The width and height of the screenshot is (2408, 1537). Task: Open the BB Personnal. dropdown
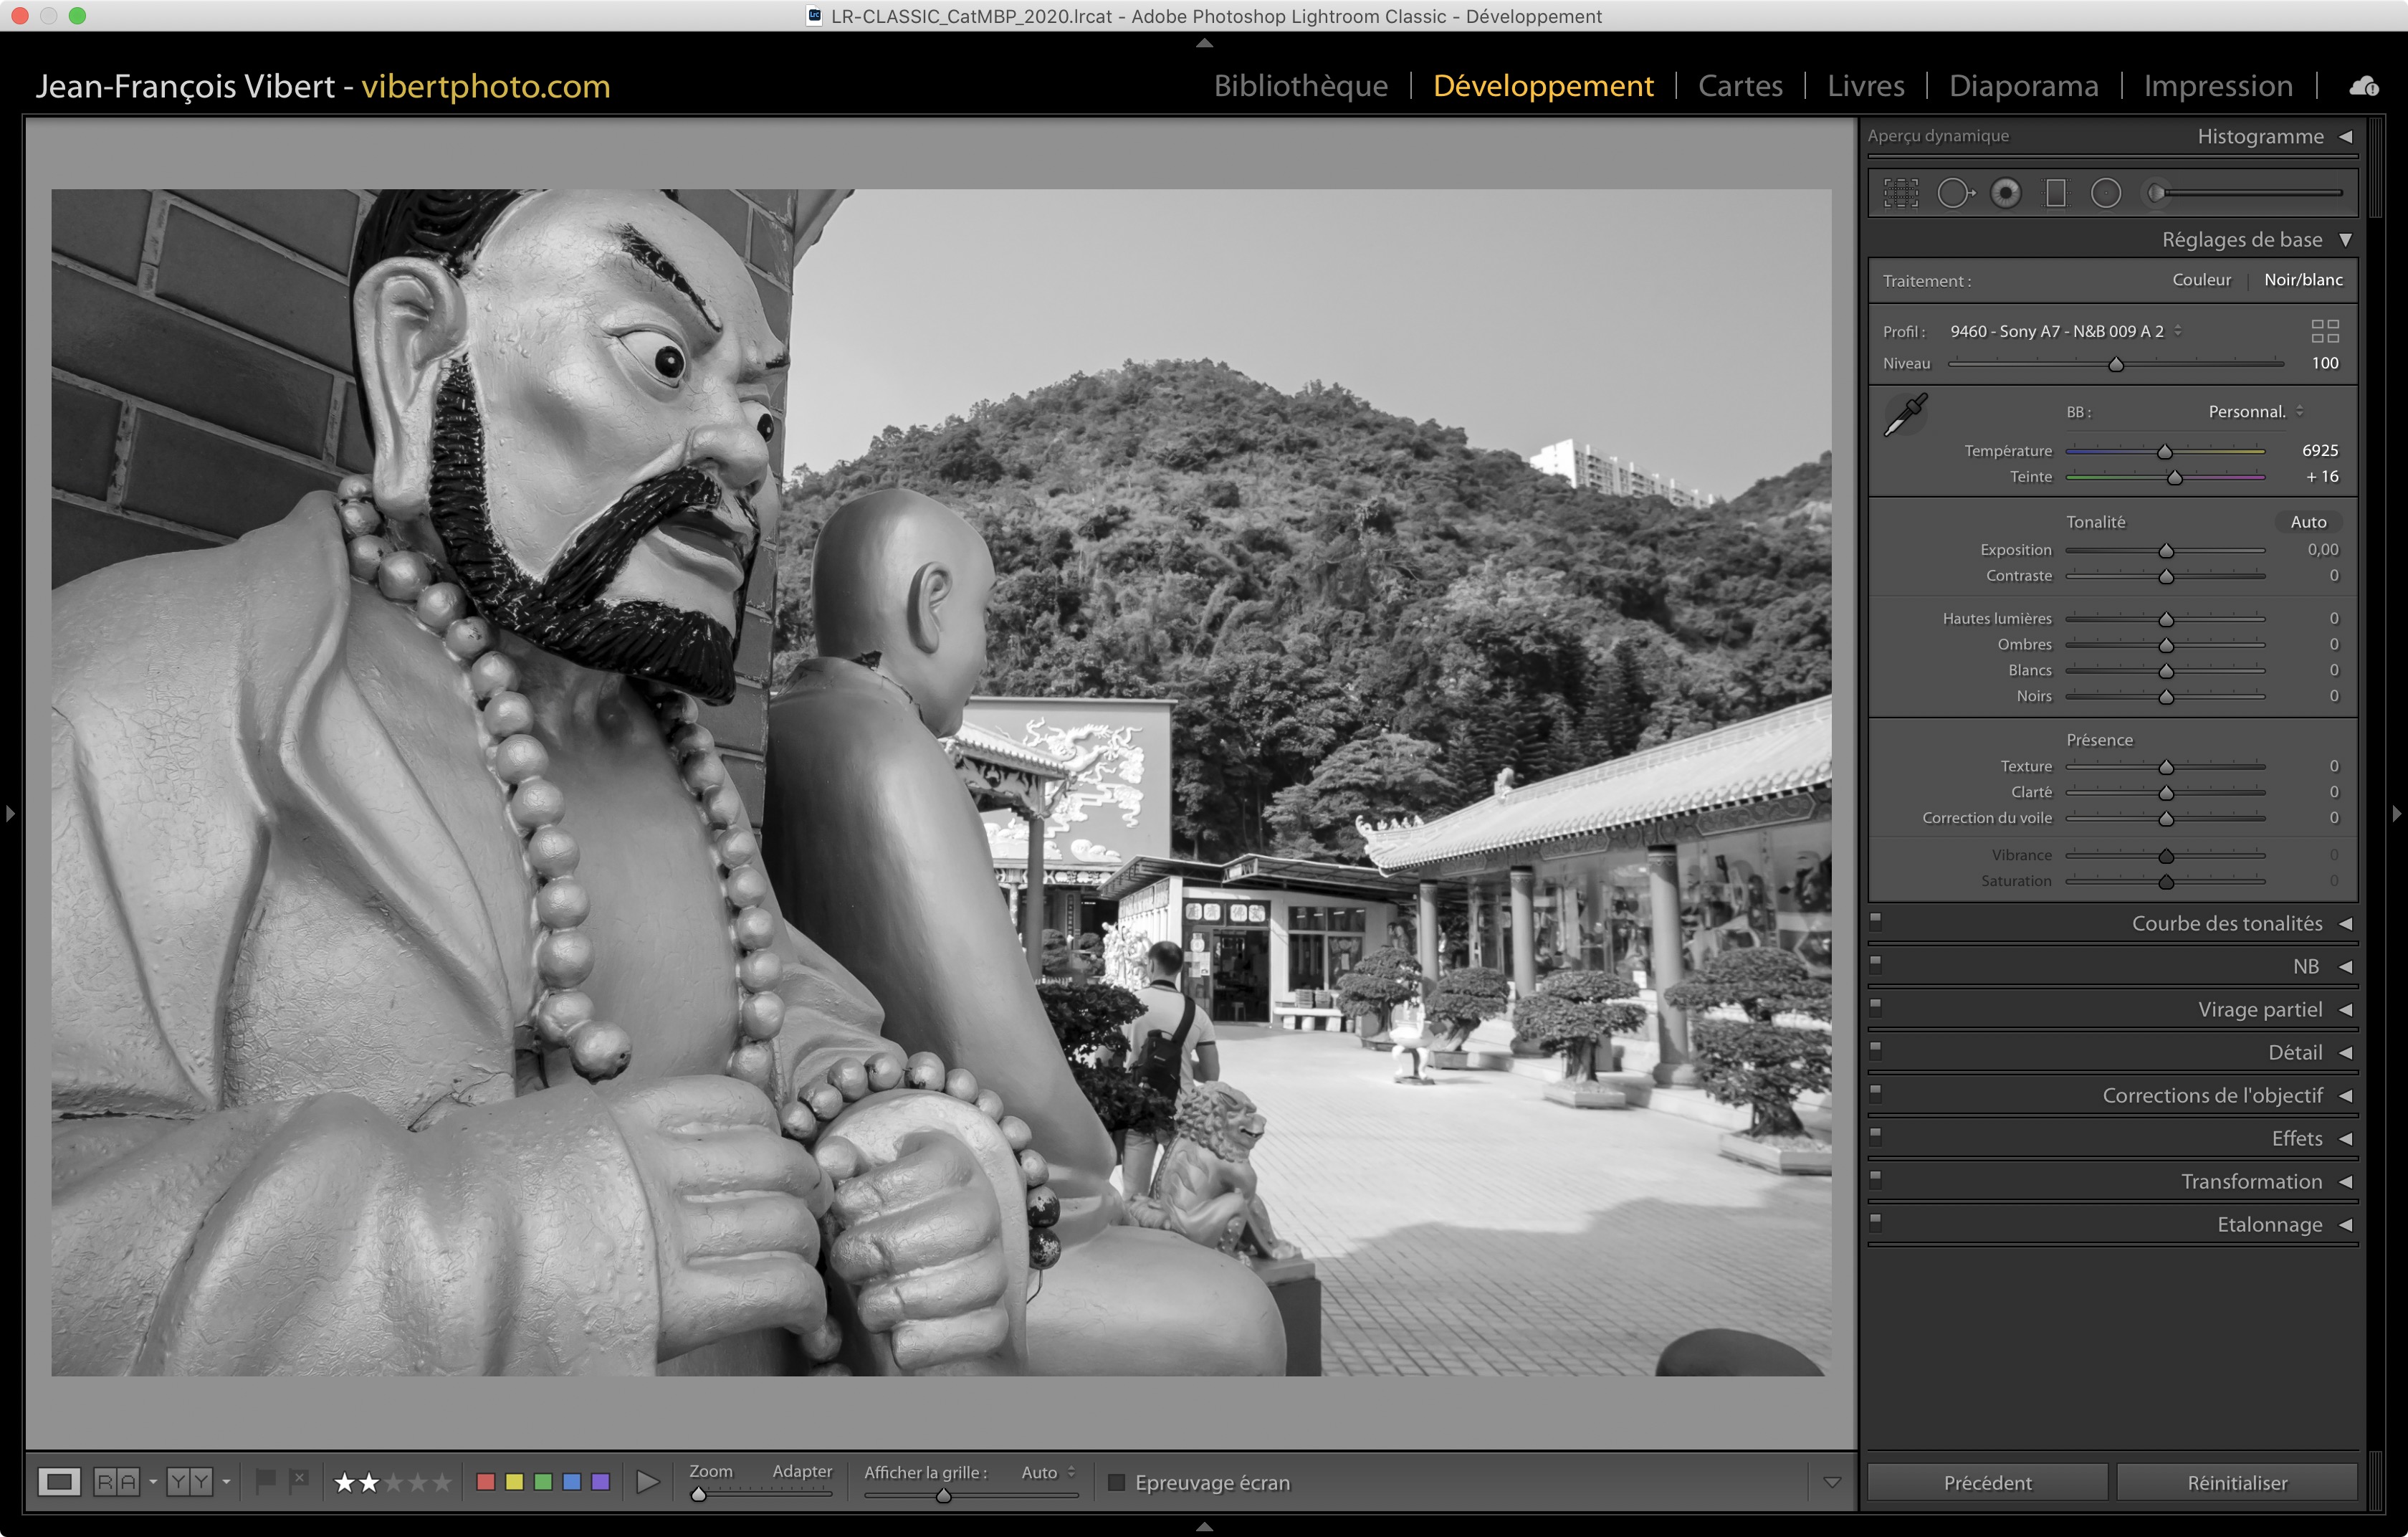[x=2254, y=412]
